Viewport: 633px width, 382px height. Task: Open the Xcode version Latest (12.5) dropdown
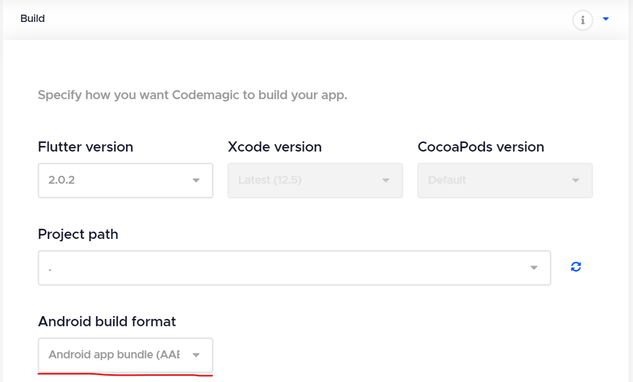[x=315, y=180]
